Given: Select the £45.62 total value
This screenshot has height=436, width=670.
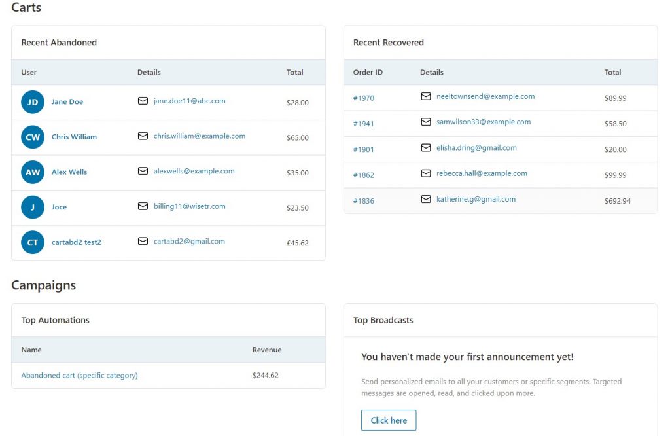Looking at the screenshot, I should click(298, 243).
